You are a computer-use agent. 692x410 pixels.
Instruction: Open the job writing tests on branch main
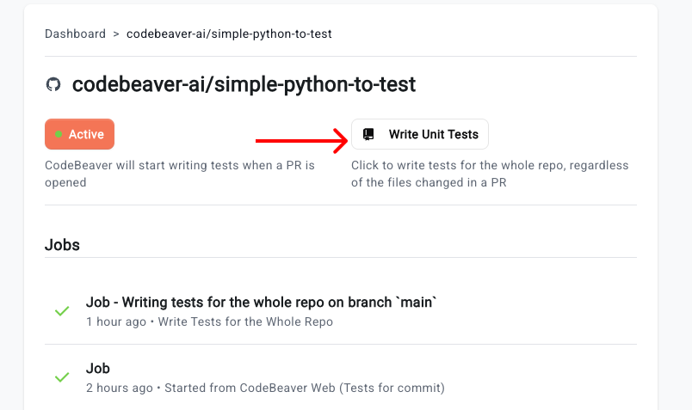(x=262, y=302)
